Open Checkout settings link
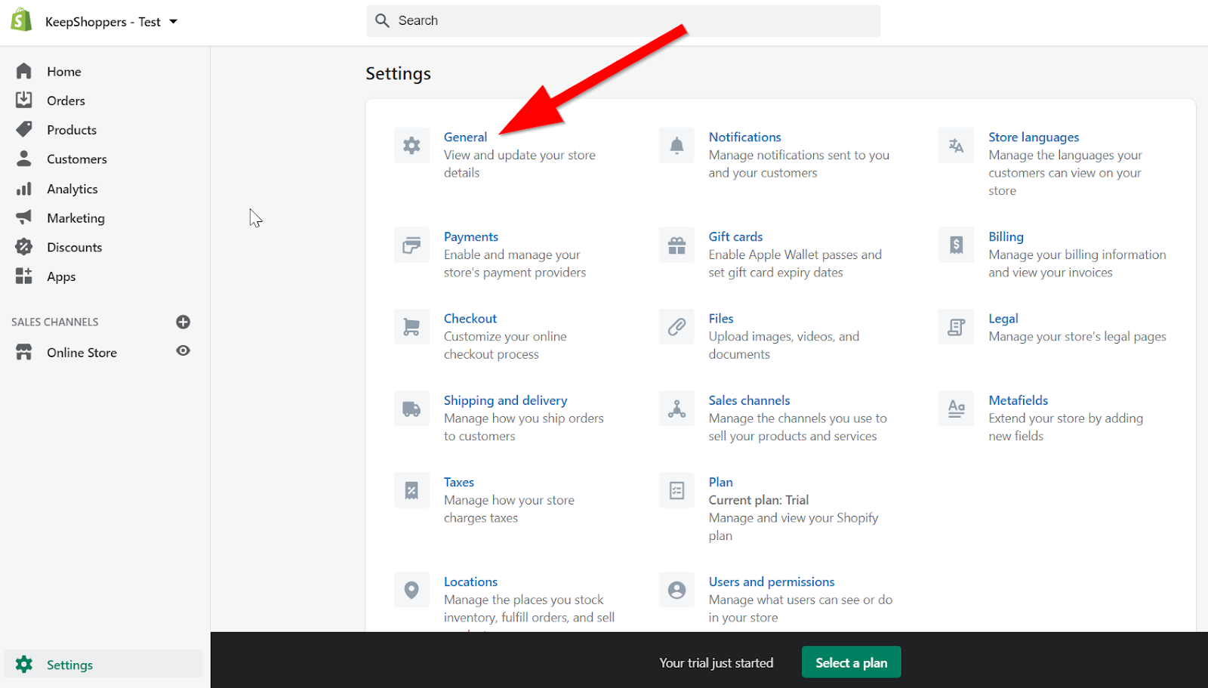Viewport: 1208px width, 688px height. coord(470,318)
